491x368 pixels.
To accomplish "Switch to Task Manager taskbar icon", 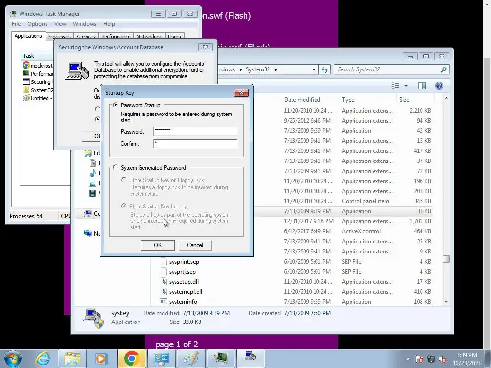I will pyautogui.click(x=221, y=358).
